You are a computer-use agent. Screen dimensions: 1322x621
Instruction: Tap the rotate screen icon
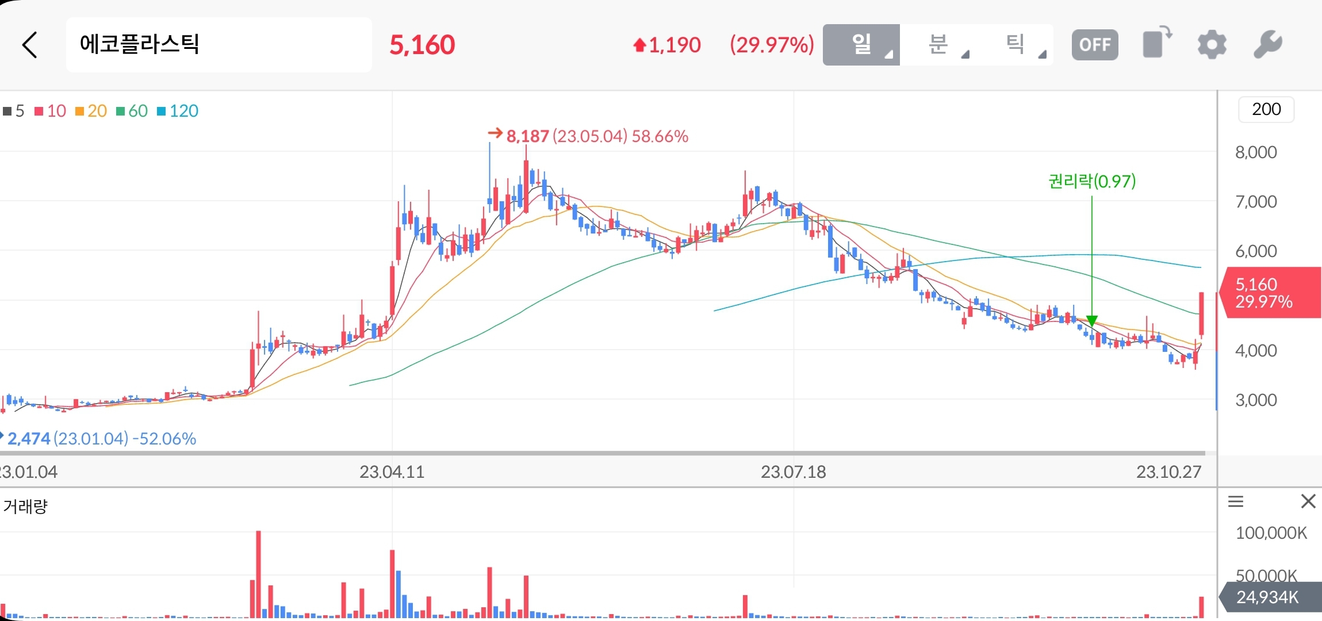pyautogui.click(x=1157, y=43)
